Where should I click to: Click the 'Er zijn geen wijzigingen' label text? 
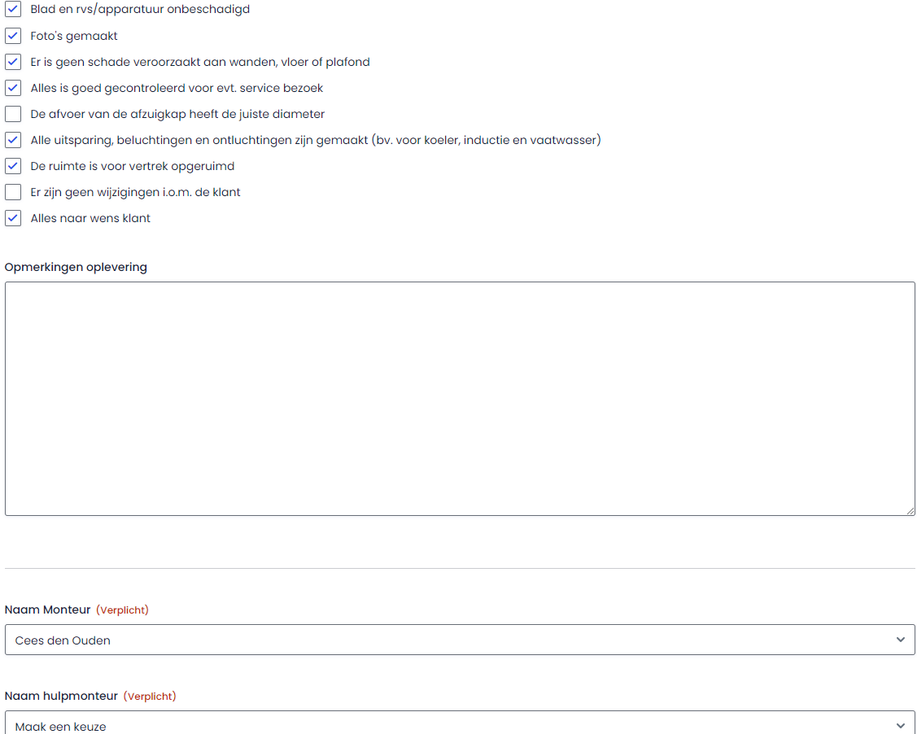(x=135, y=192)
